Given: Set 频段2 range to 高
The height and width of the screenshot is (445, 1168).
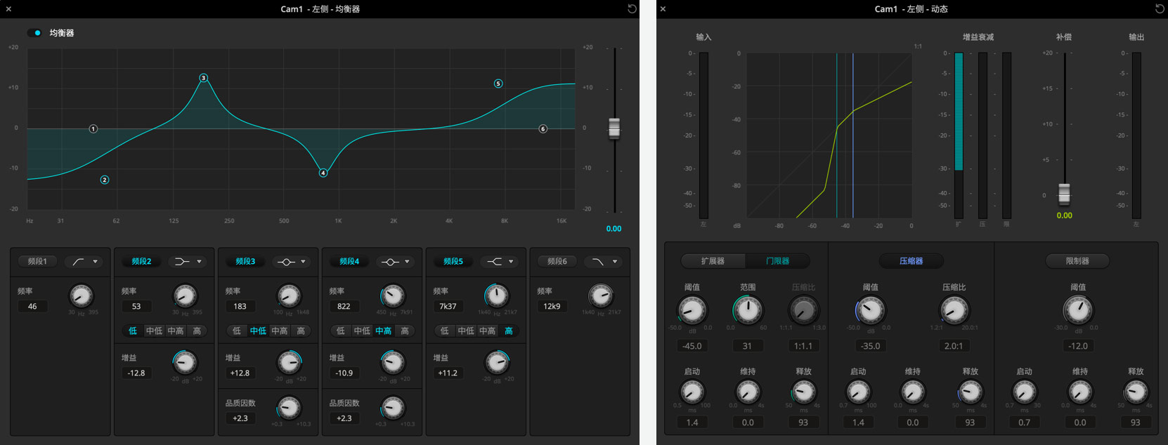Looking at the screenshot, I should [197, 331].
